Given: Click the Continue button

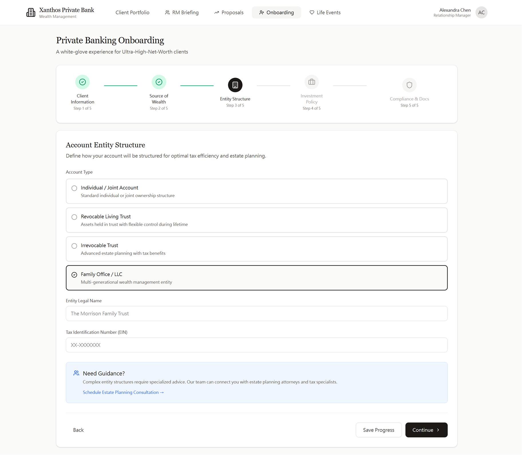Looking at the screenshot, I should point(426,430).
